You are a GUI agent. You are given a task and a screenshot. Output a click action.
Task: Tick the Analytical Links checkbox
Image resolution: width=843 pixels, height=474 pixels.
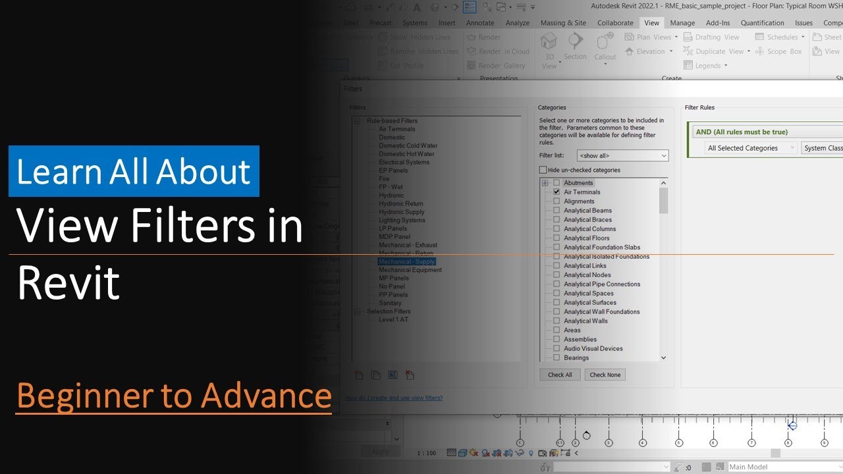click(x=557, y=266)
